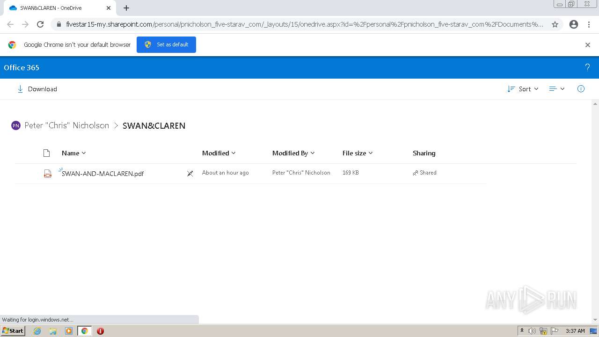Screen dimensions: 599x337
Task: Open media player taskbar icon
Action: 69,331
